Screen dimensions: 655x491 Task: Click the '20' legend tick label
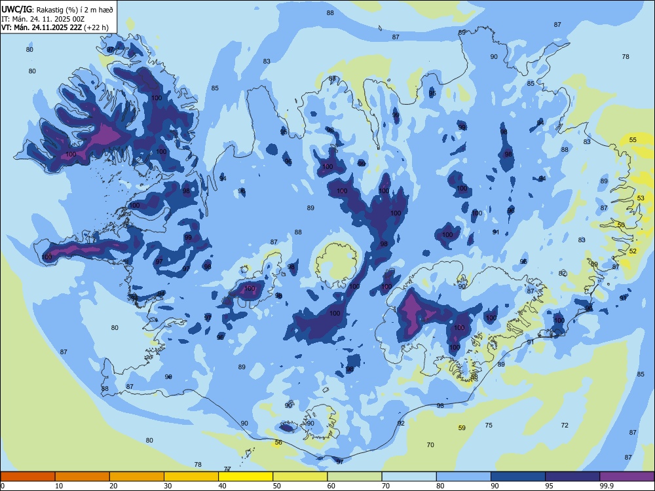click(113, 486)
